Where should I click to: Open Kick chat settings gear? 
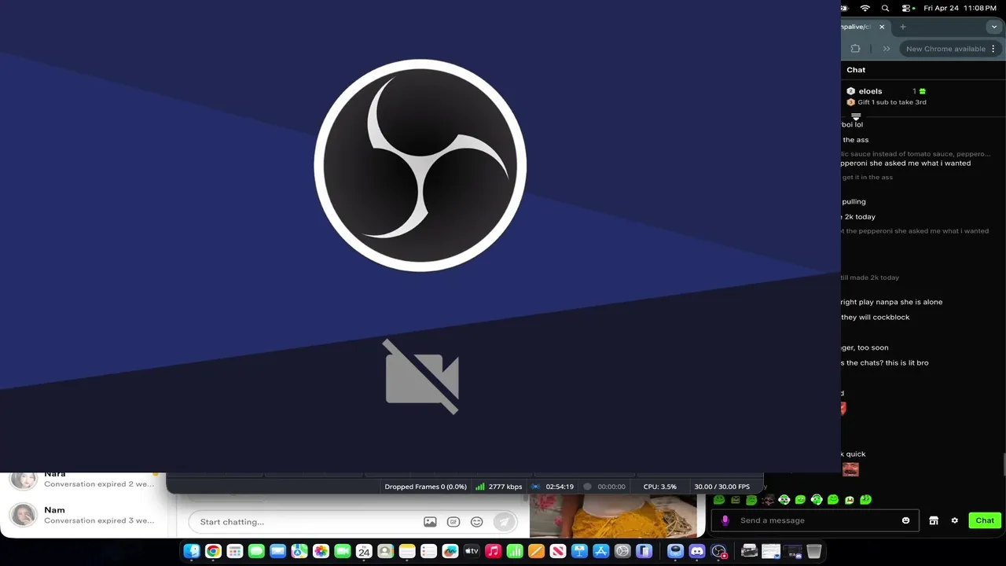coord(955,520)
